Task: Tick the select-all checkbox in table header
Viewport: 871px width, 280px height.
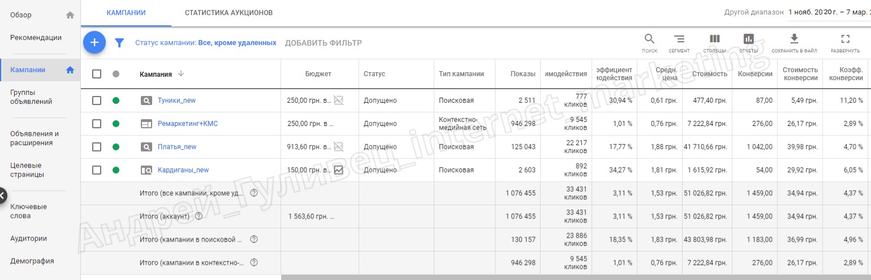Action: pos(97,74)
